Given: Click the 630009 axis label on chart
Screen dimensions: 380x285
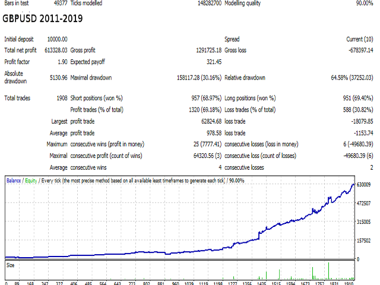Looking at the screenshot, I should 363,185.
